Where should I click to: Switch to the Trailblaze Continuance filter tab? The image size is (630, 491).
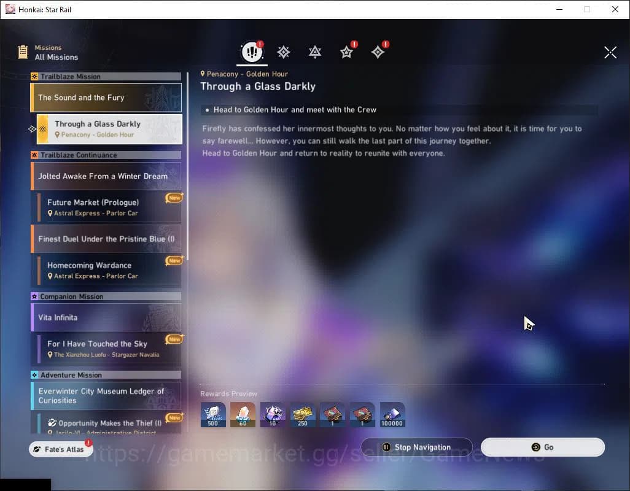click(314, 52)
